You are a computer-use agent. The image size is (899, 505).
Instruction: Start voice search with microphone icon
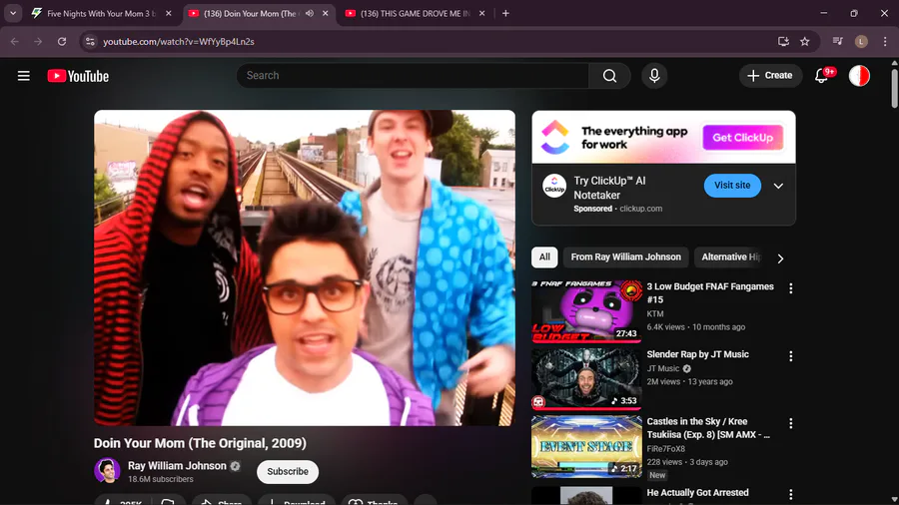pos(654,76)
